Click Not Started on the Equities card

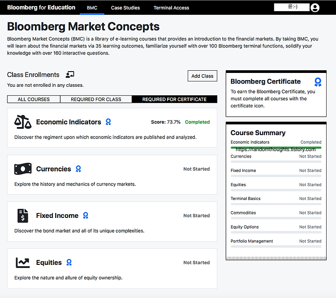coord(197,263)
